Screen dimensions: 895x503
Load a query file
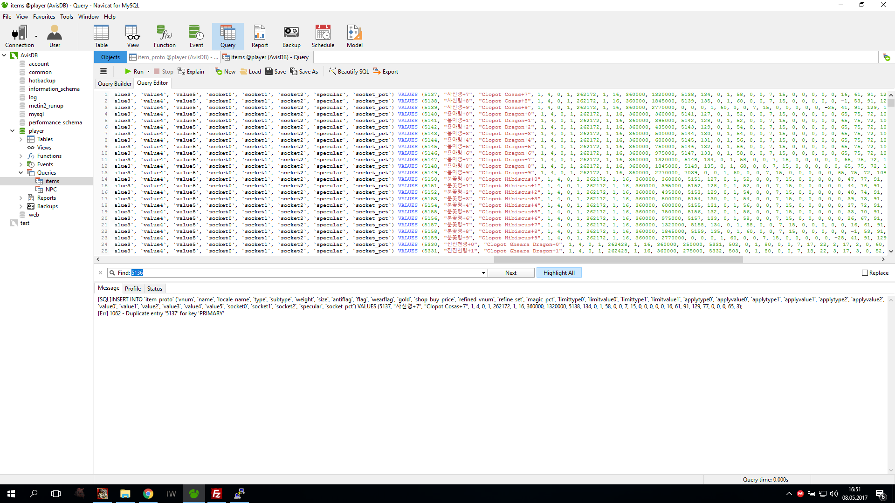click(x=250, y=71)
